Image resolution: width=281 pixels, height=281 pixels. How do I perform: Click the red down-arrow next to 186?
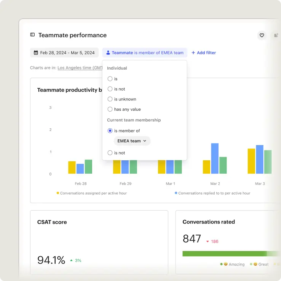[208, 241]
